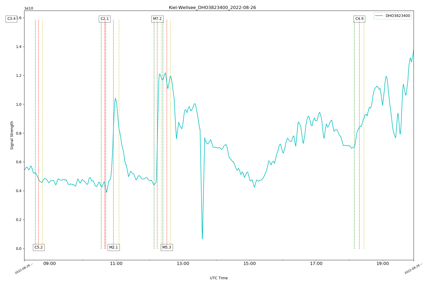Click the M2.1 flare annotation box

(113, 247)
